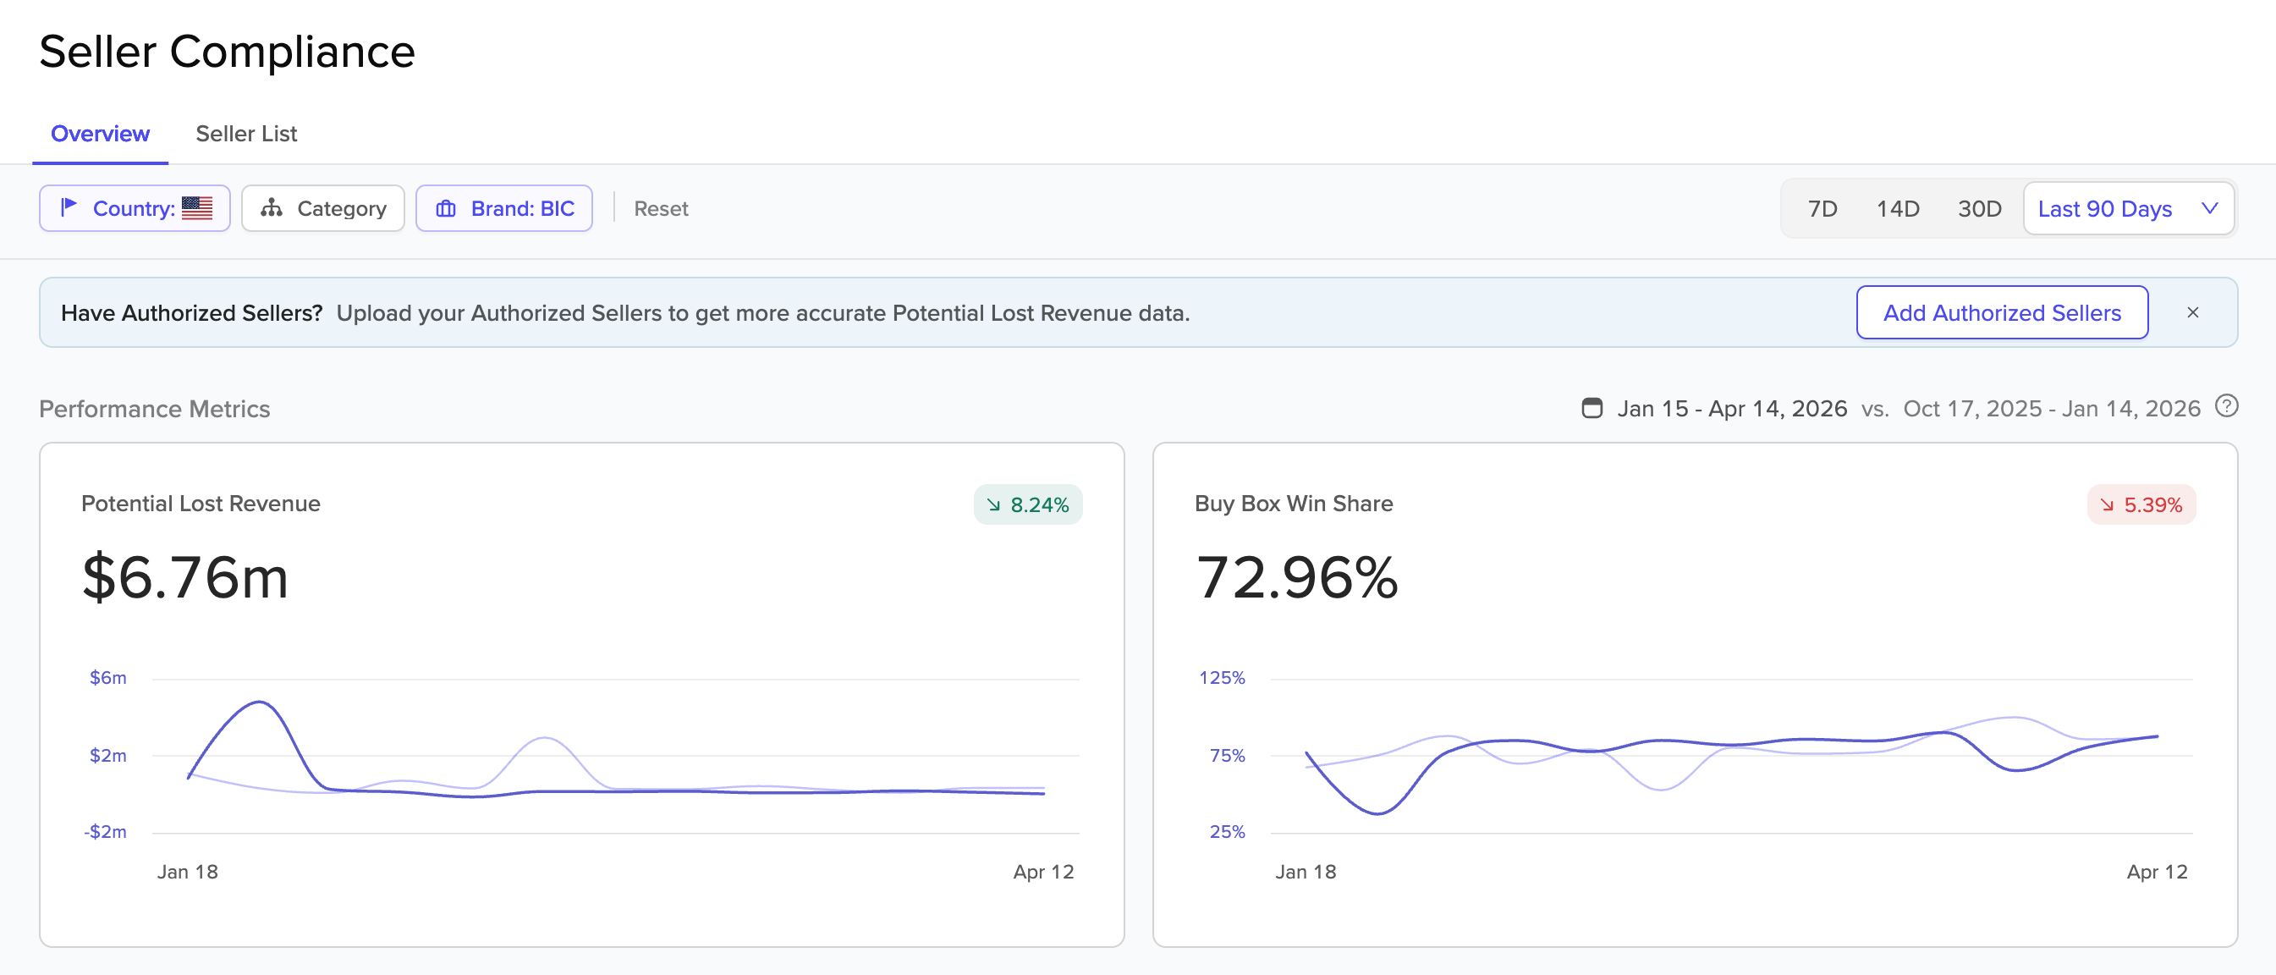This screenshot has width=2276, height=975.
Task: Click the briefcase icon in Brand filter
Action: pos(446,208)
